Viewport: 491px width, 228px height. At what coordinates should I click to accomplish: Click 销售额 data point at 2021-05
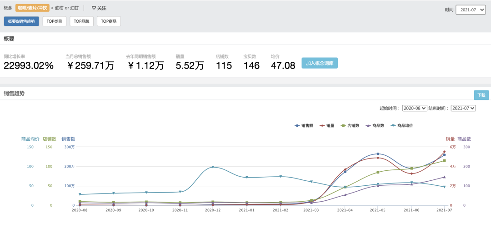click(x=378, y=154)
